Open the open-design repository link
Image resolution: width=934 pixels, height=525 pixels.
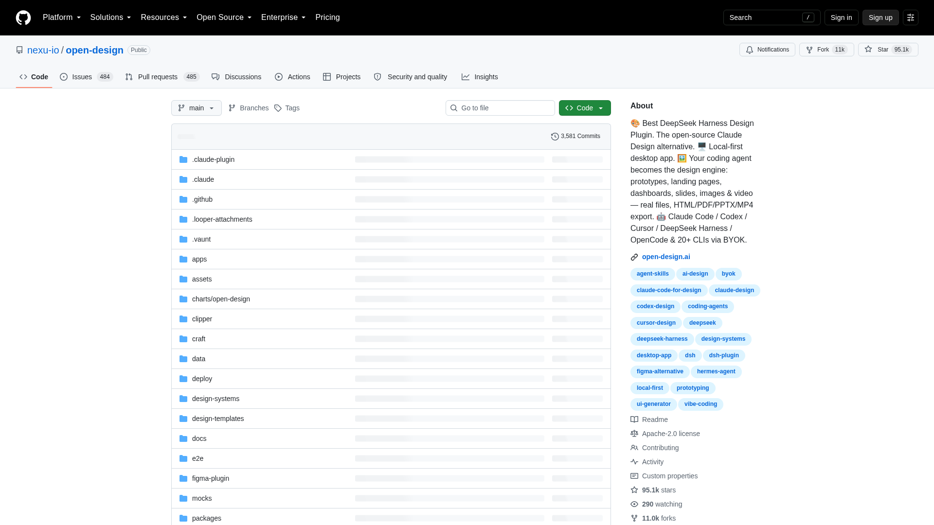pos(94,50)
